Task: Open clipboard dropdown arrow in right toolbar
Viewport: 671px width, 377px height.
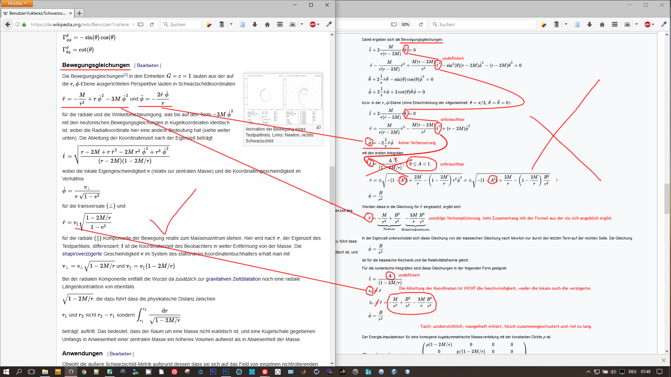Action: pos(566,24)
